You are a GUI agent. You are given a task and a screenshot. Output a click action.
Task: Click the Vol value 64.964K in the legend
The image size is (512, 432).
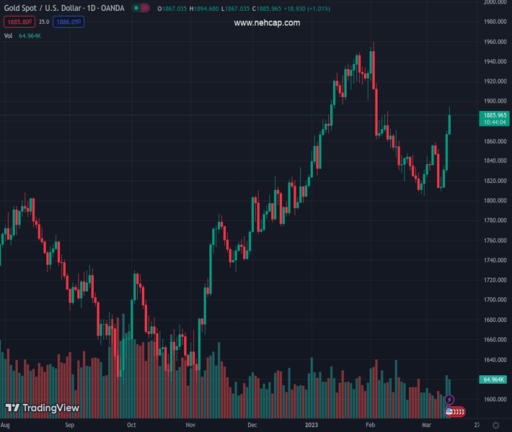[x=30, y=35]
